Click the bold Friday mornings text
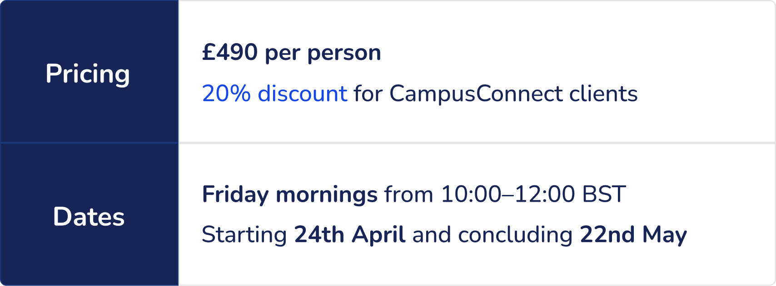Screen dimensions: 776x286 [x=290, y=195]
